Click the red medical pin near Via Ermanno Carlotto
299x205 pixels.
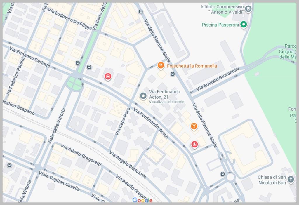click(108, 77)
